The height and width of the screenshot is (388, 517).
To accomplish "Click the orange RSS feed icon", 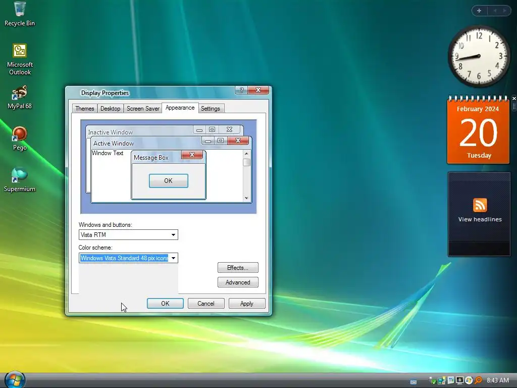I will point(480,205).
